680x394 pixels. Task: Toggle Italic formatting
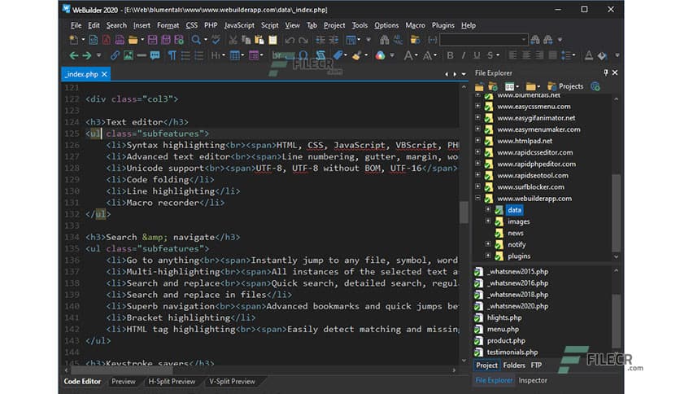click(463, 55)
